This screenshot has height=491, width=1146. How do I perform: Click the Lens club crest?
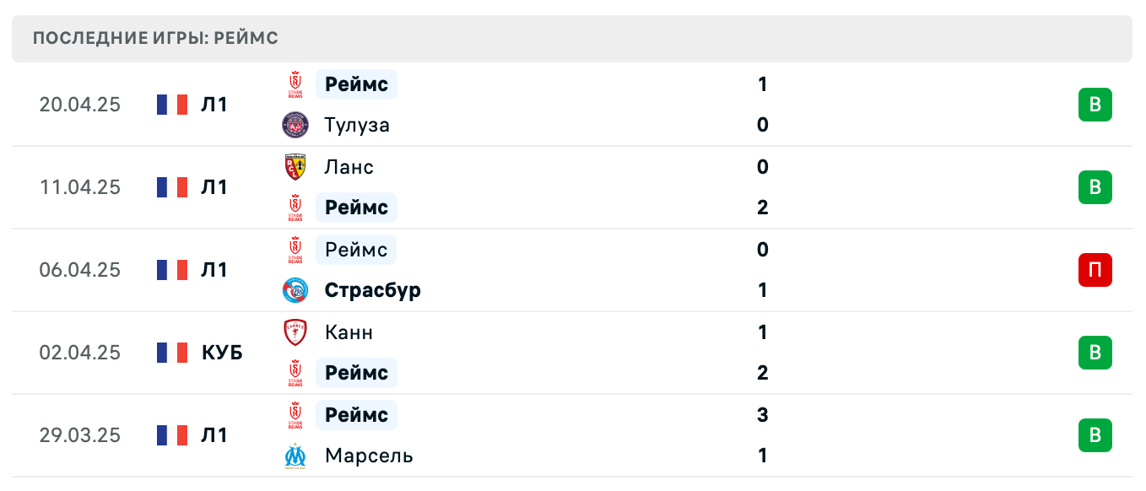tap(294, 167)
